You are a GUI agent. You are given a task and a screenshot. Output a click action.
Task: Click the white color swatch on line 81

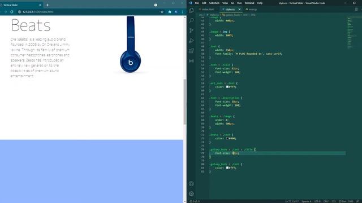[x=227, y=168]
